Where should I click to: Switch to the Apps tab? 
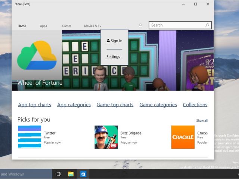[x=44, y=26]
